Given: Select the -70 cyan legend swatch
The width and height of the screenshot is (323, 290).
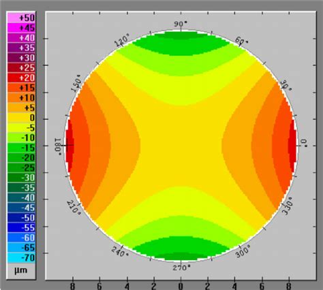Looking at the screenshot, I should tap(21, 257).
